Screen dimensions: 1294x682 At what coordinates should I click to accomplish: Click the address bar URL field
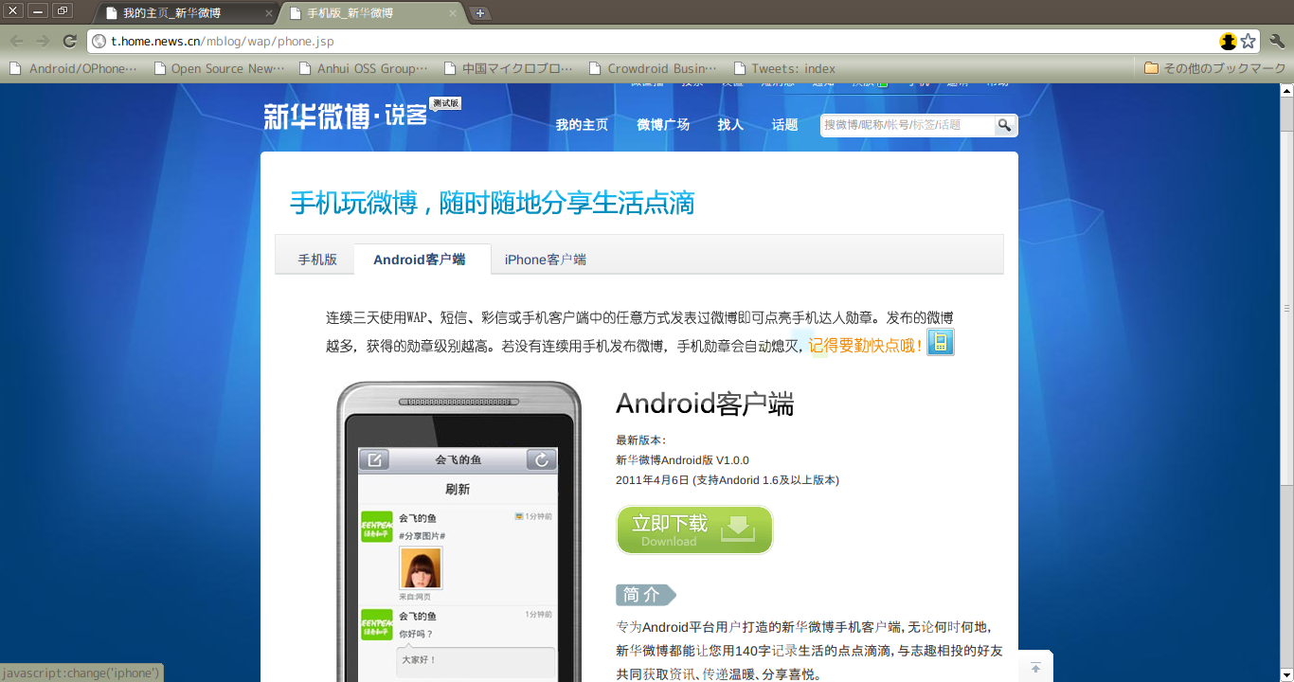(654, 41)
